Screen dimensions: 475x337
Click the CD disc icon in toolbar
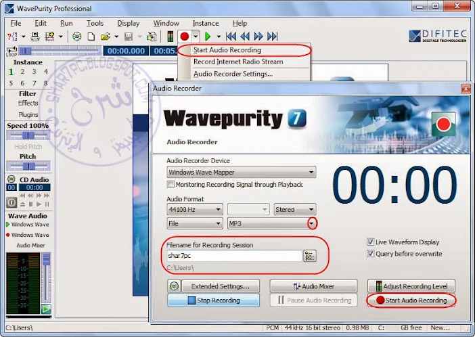[x=77, y=37]
